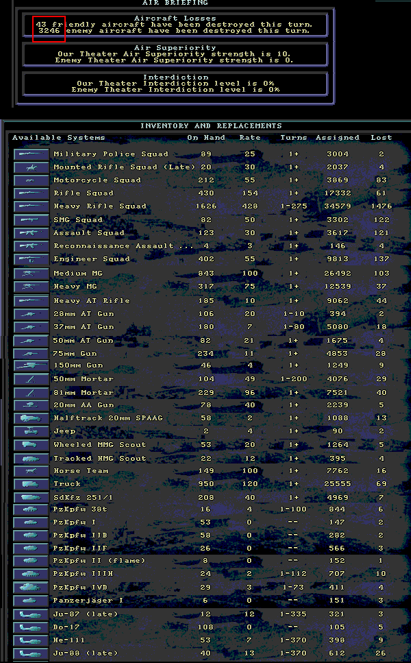Viewport: 411px width, 663px height.
Task: Select the Wheeled MMG Scout icon
Action: pyautogui.click(x=32, y=445)
